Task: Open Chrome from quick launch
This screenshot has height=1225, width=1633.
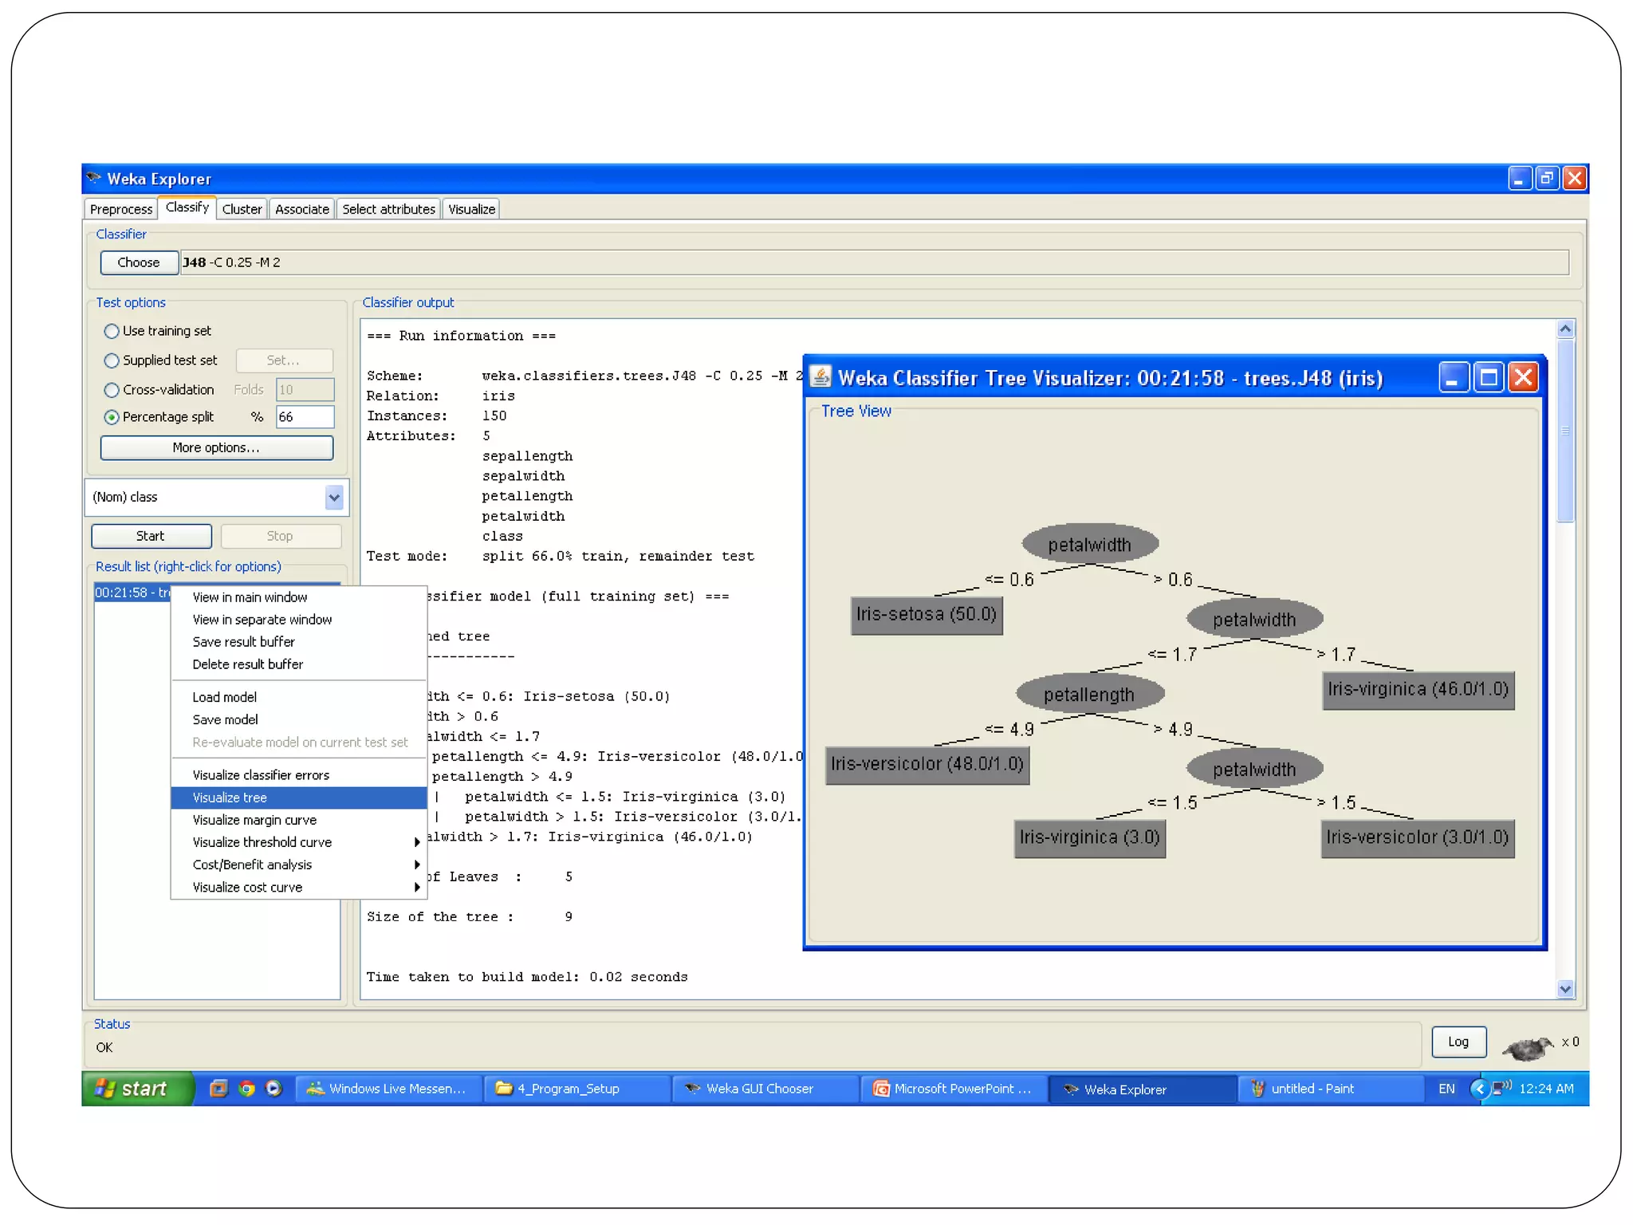Action: (246, 1089)
